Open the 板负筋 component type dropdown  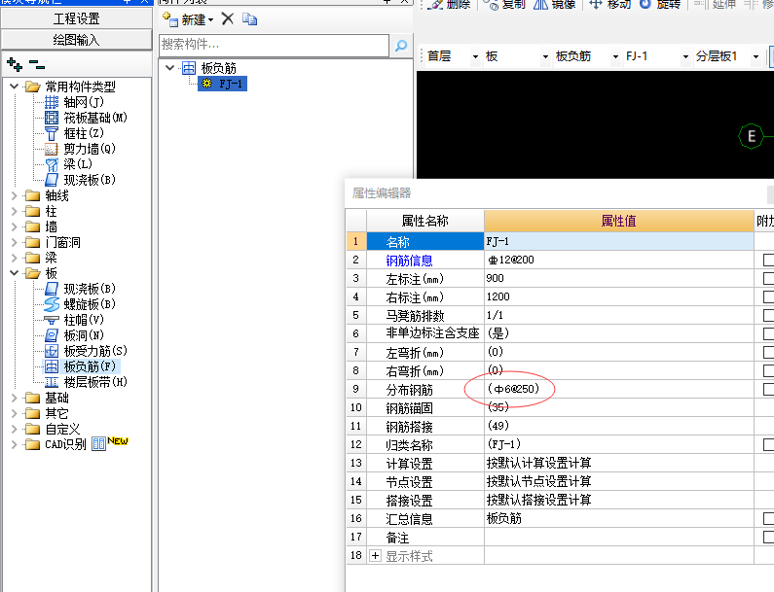coord(615,56)
